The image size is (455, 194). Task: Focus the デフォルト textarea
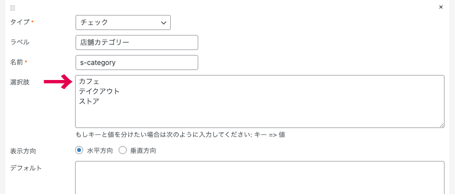pos(260,177)
